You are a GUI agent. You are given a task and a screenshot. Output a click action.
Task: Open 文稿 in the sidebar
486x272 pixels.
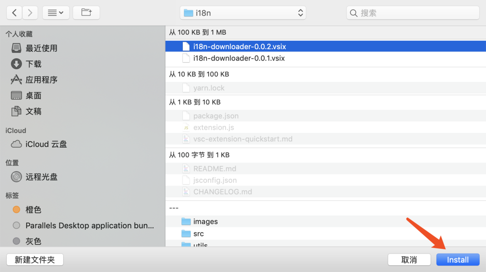pos(34,111)
